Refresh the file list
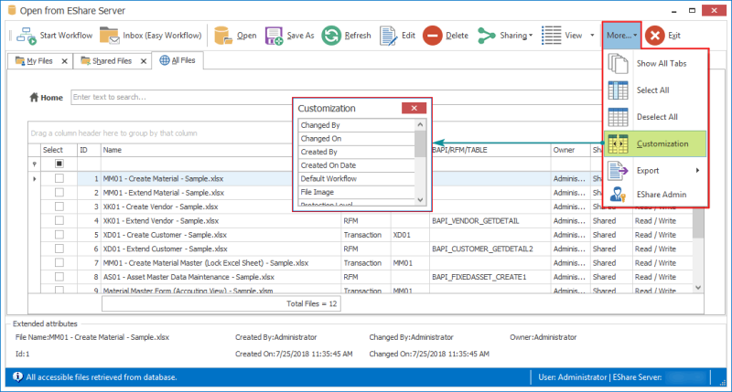The width and height of the screenshot is (732, 392). [331, 36]
